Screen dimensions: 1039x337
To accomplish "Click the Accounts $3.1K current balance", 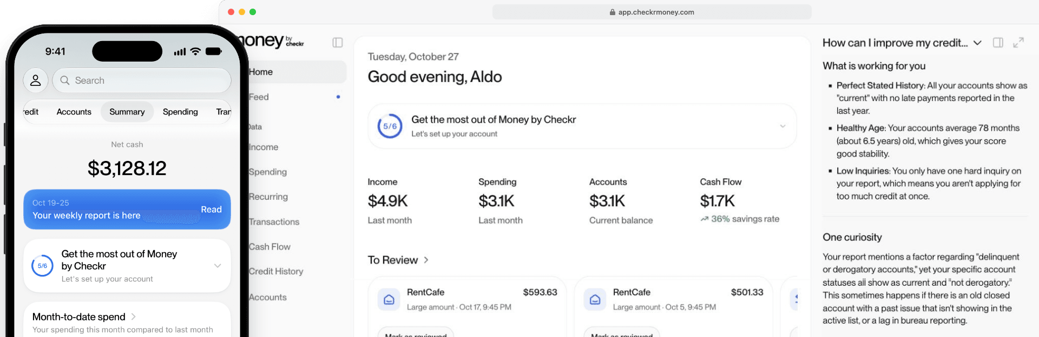I will pos(621,201).
